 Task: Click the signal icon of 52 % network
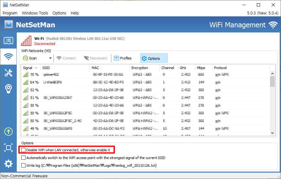(x=26, y=90)
